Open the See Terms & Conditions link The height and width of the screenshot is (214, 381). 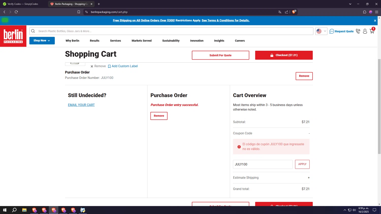coord(226,21)
